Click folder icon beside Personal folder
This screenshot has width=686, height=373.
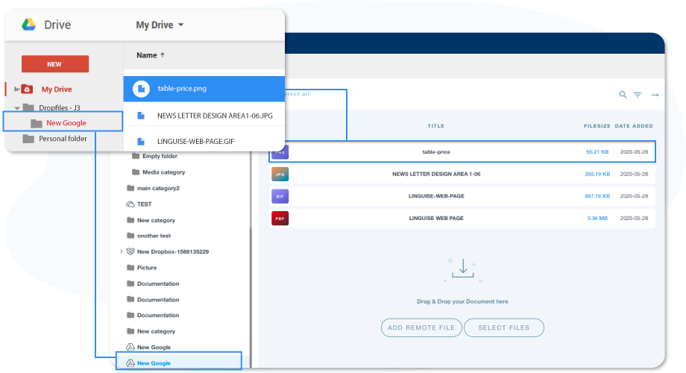coord(28,139)
